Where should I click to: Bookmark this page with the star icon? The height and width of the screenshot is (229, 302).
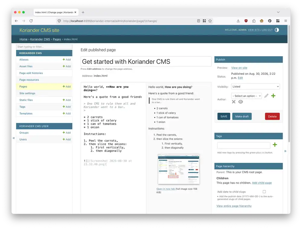[x=210, y=21]
